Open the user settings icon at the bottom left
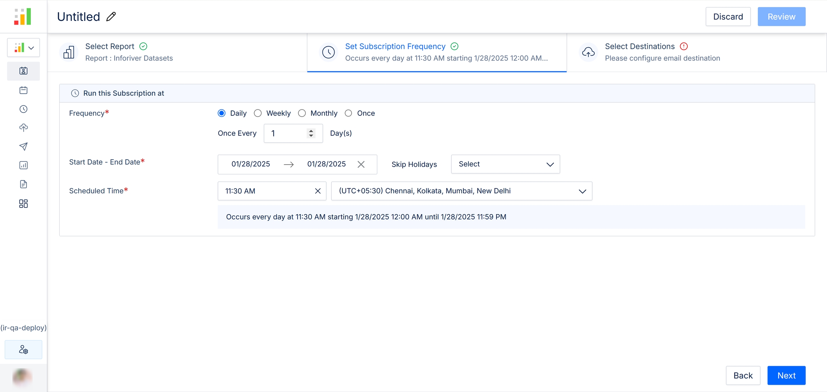Viewport: 827px width, 392px height. click(23, 350)
